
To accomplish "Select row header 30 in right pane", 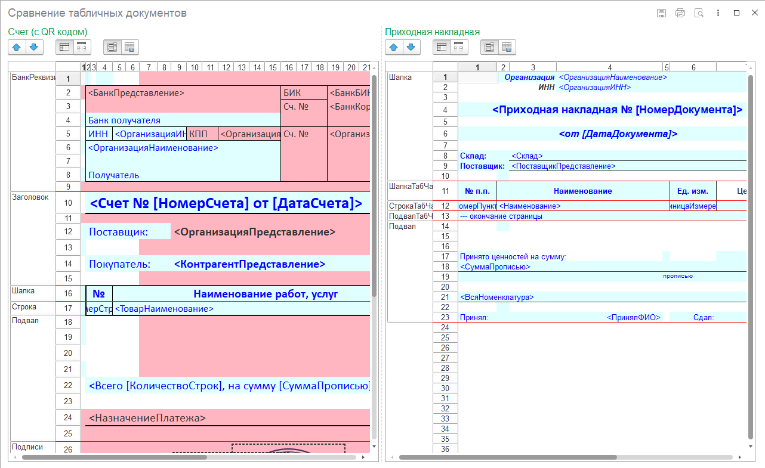I will pos(445,388).
